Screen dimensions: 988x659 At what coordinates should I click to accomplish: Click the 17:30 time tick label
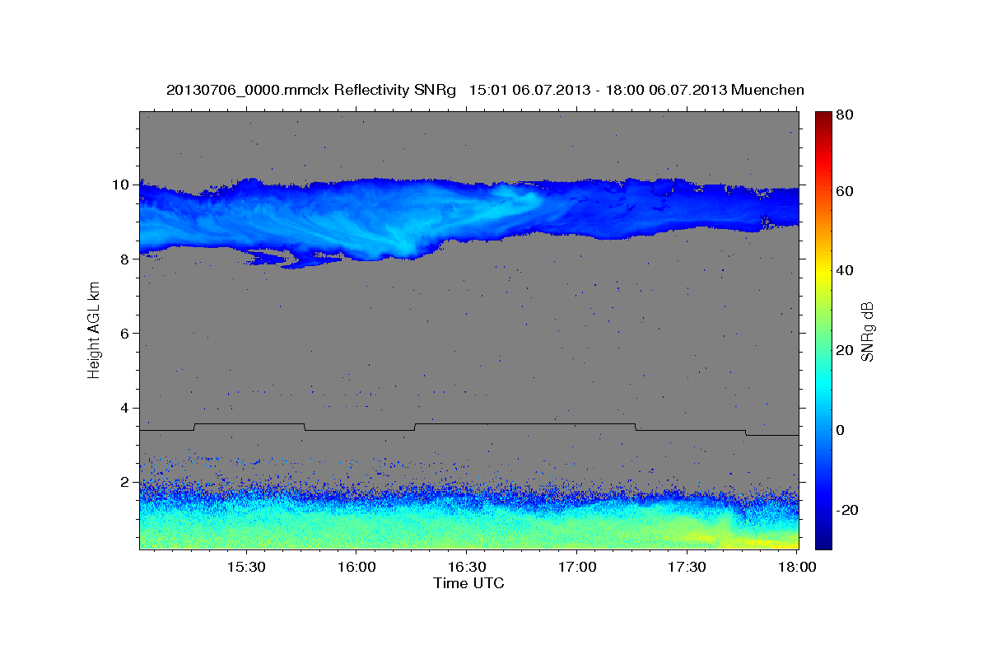pyautogui.click(x=687, y=568)
